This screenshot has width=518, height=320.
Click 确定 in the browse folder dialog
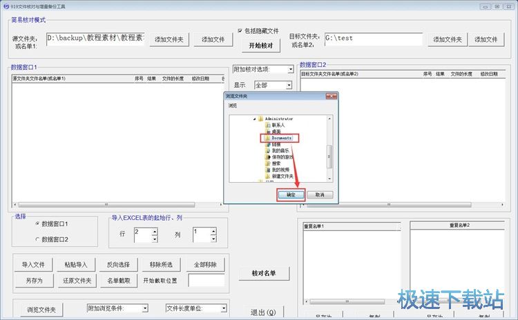pyautogui.click(x=291, y=195)
